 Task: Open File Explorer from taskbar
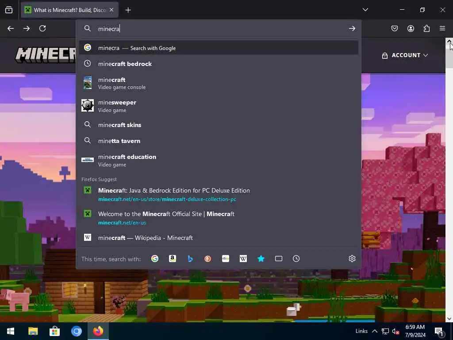(x=33, y=331)
